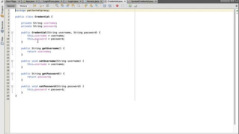Click Stop Macro Recording square icon
The width and height of the screenshot is (239, 134).
click(123, 6)
